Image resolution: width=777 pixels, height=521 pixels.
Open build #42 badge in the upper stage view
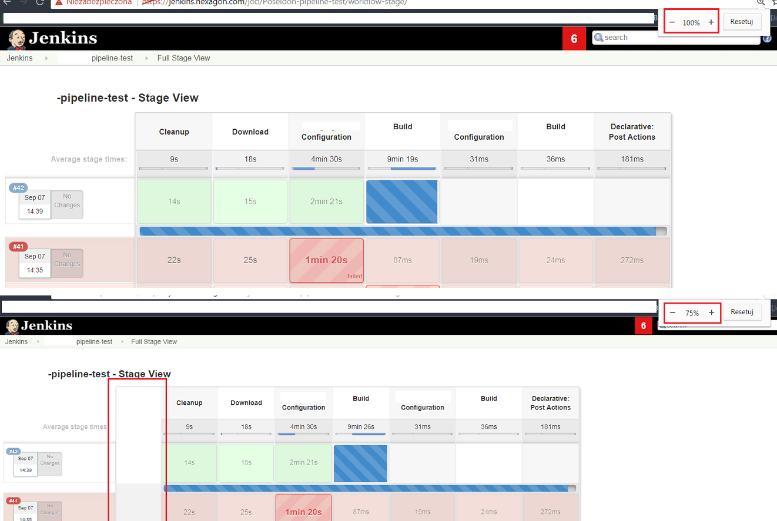pos(18,188)
